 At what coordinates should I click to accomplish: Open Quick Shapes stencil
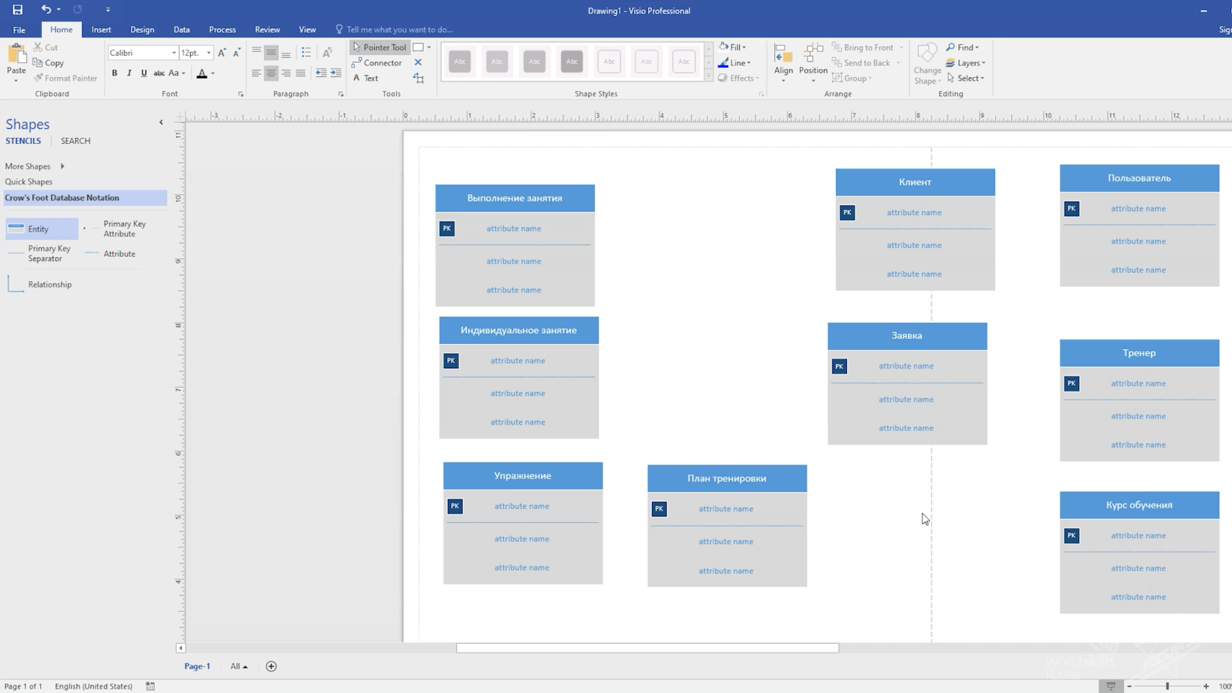29,182
